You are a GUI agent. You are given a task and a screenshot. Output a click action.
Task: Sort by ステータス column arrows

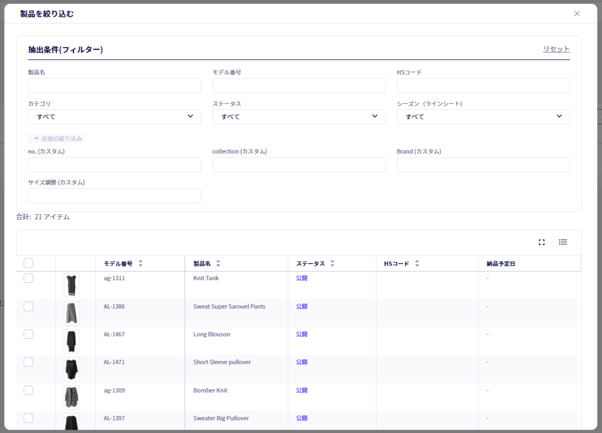(x=333, y=264)
